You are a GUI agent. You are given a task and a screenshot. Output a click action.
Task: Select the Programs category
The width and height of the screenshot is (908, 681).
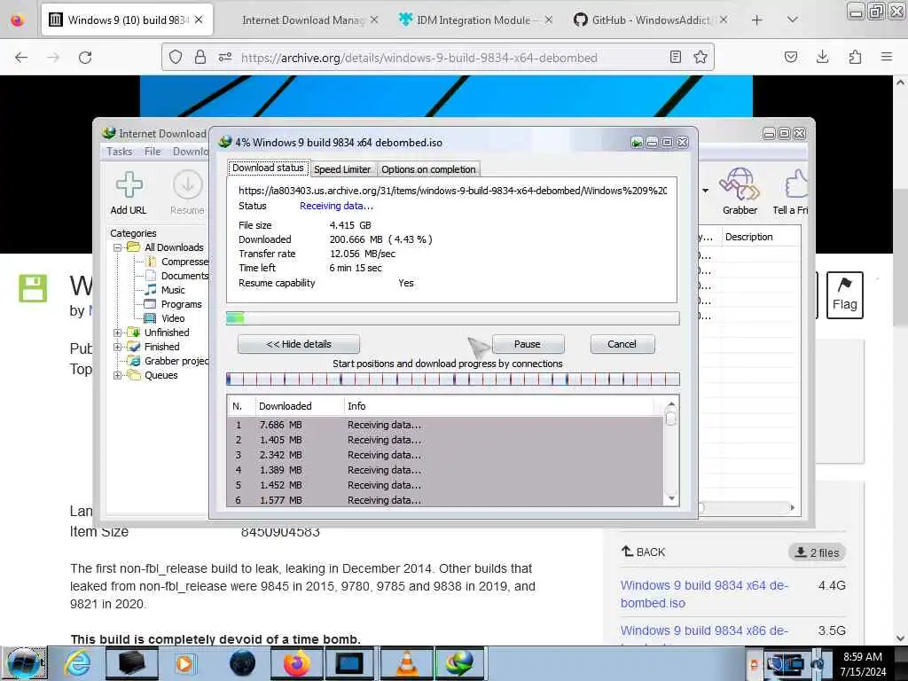[x=181, y=304]
